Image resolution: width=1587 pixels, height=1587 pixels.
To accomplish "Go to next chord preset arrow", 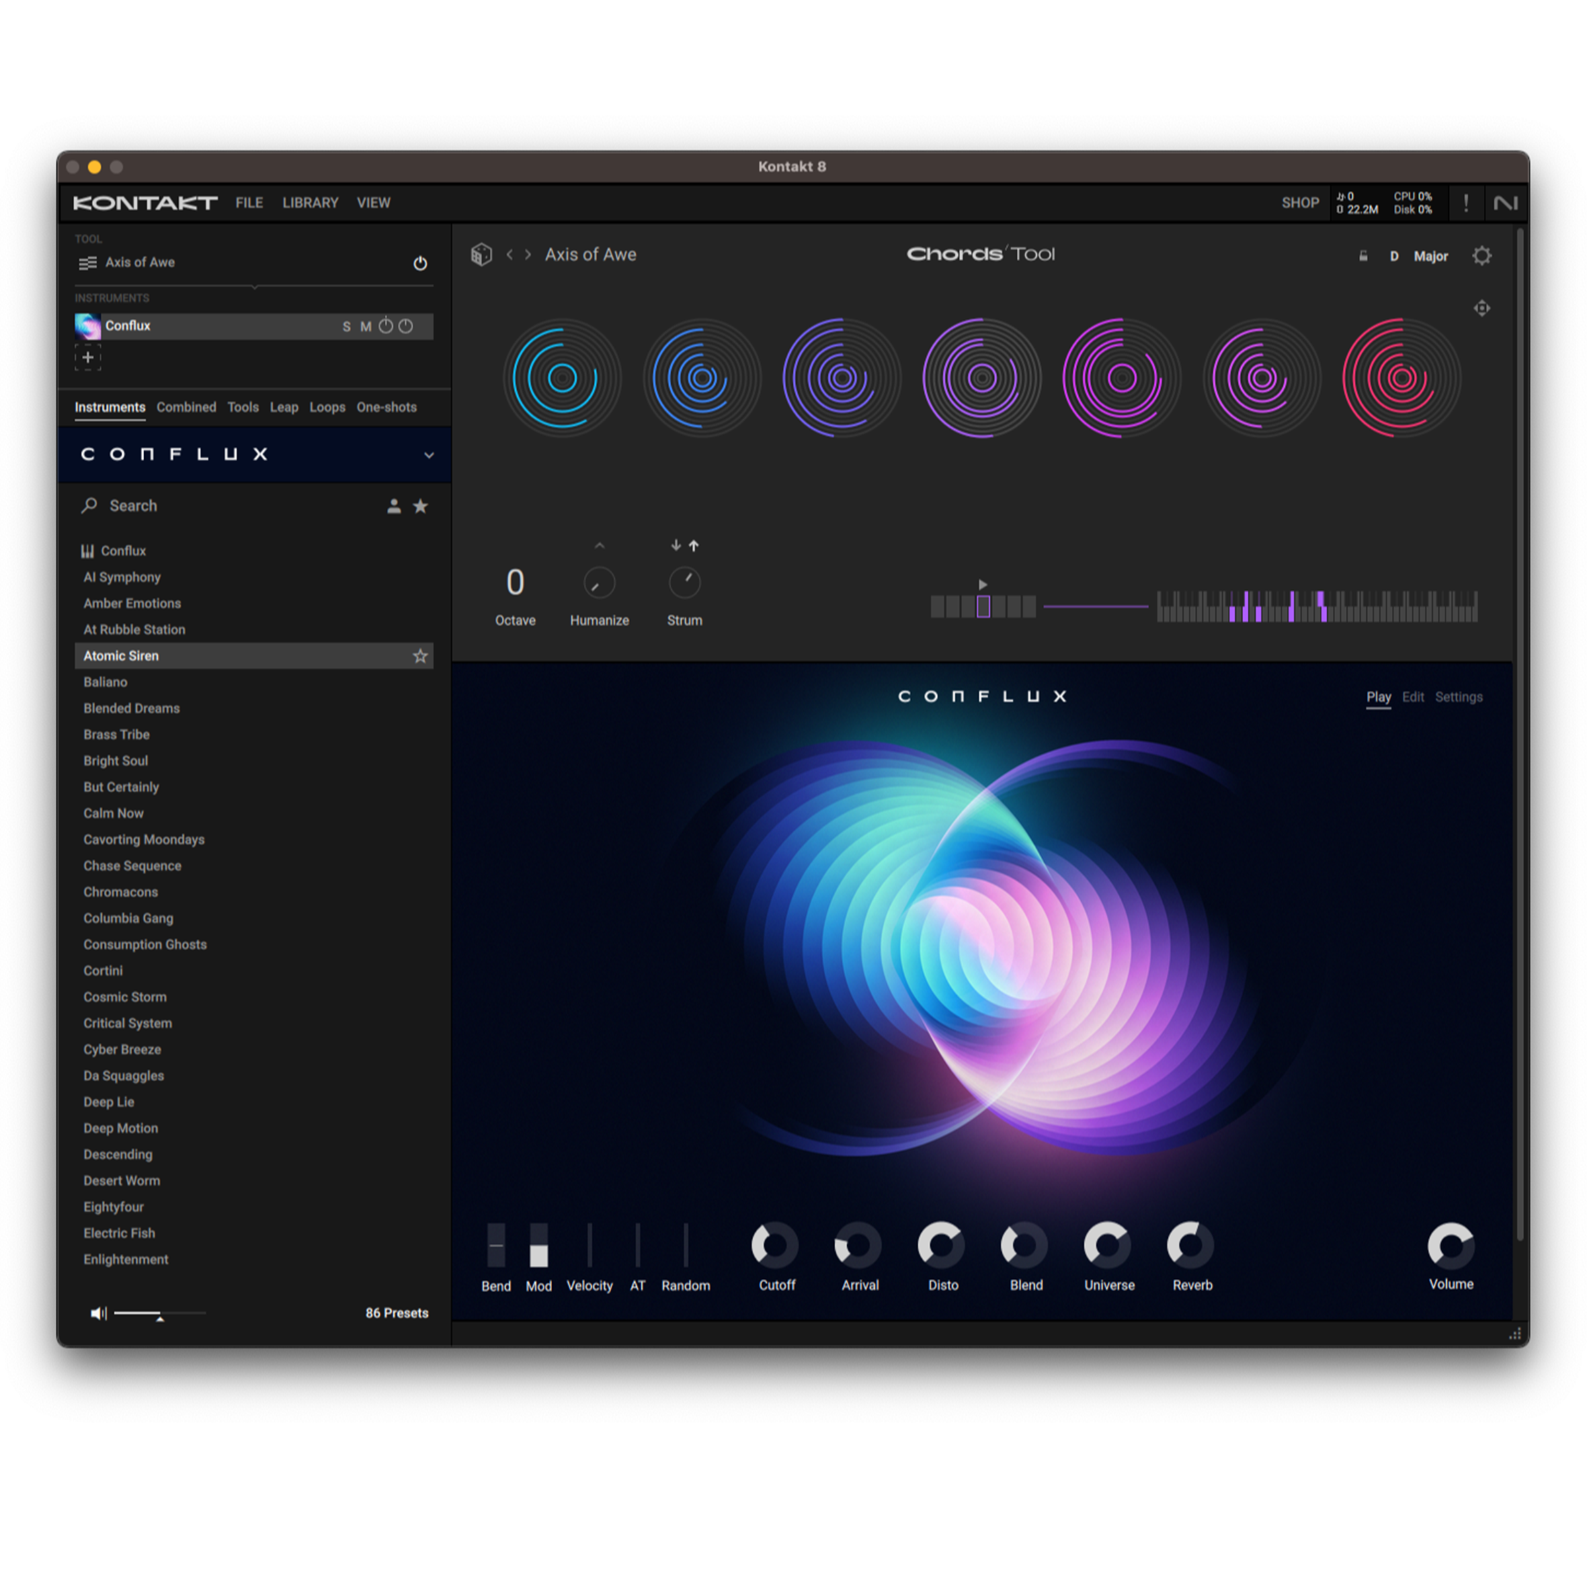I will 528,255.
